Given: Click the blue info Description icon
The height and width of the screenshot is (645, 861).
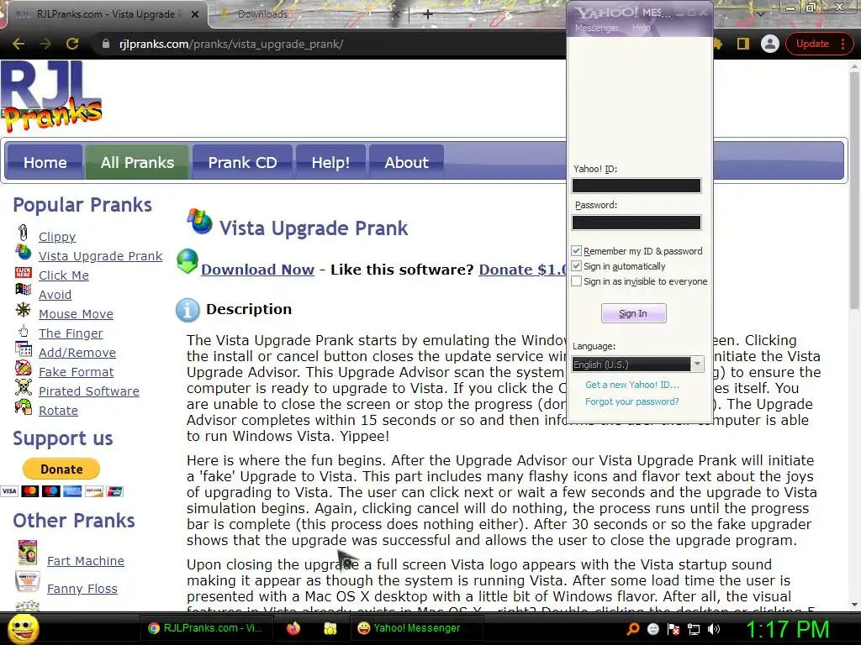Looking at the screenshot, I should tap(188, 311).
